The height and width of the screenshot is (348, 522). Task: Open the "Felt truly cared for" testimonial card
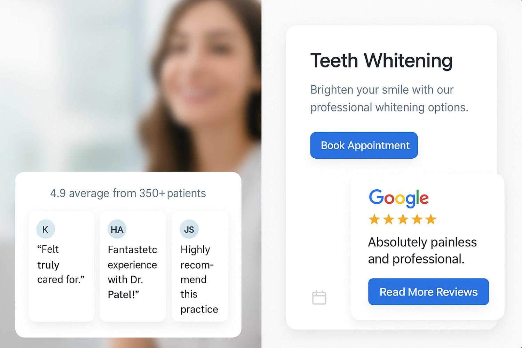[x=61, y=266]
